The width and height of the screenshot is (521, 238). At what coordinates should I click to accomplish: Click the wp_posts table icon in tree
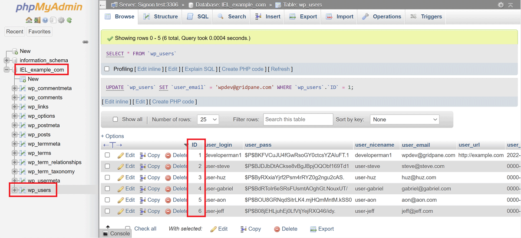22,135
